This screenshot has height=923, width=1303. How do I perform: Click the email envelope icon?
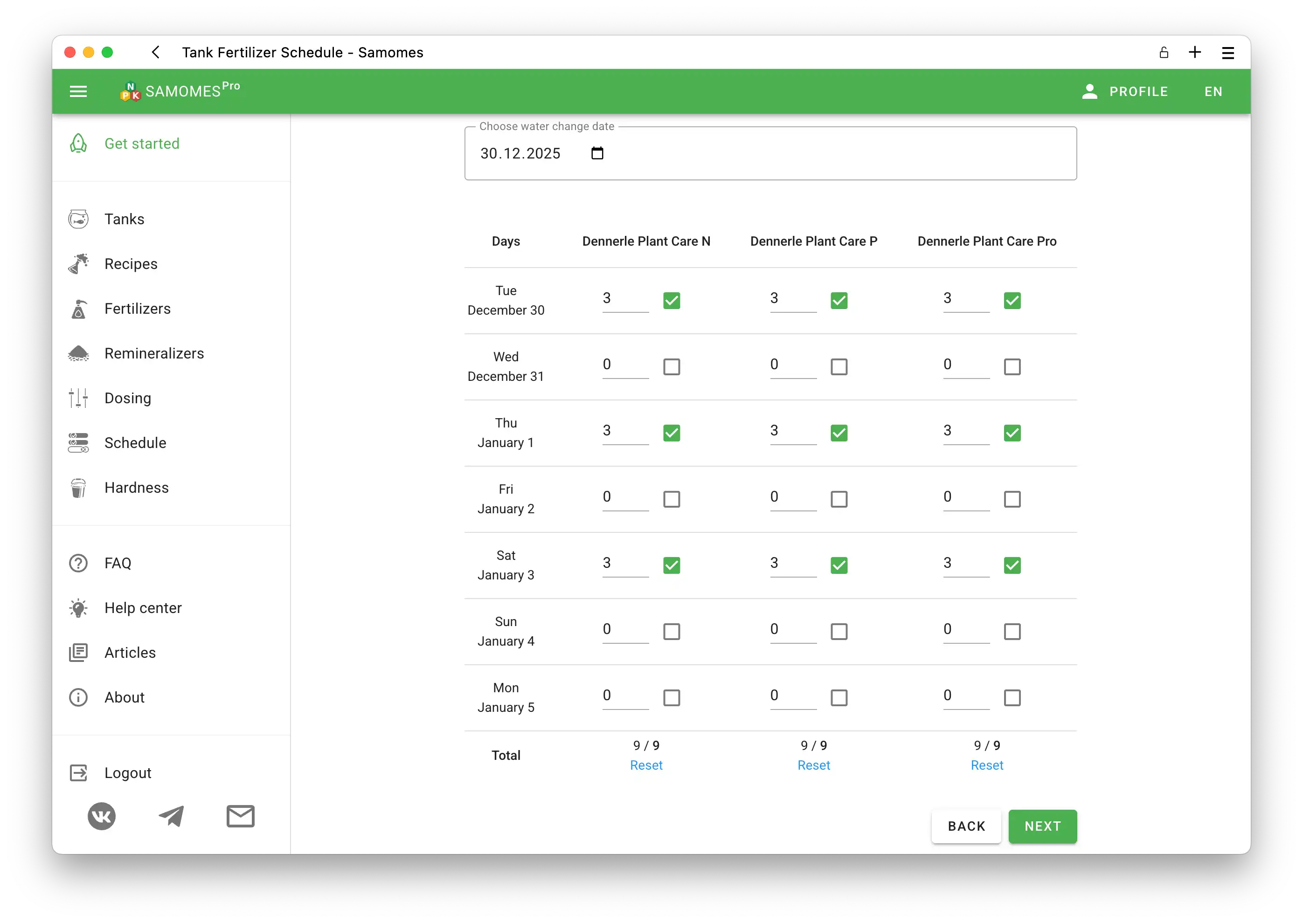[x=241, y=816]
